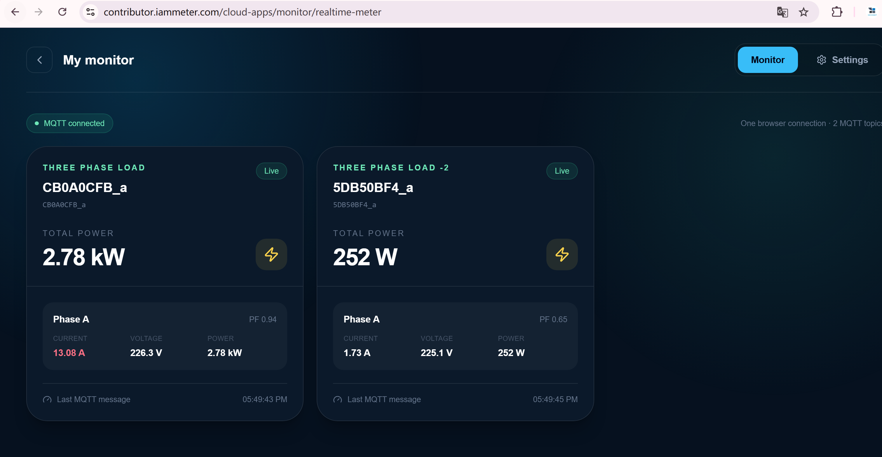Click the 1.73 A current reading
This screenshot has width=882, height=457.
tap(357, 353)
